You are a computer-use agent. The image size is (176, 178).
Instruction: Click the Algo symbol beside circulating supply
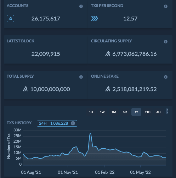click(108, 54)
